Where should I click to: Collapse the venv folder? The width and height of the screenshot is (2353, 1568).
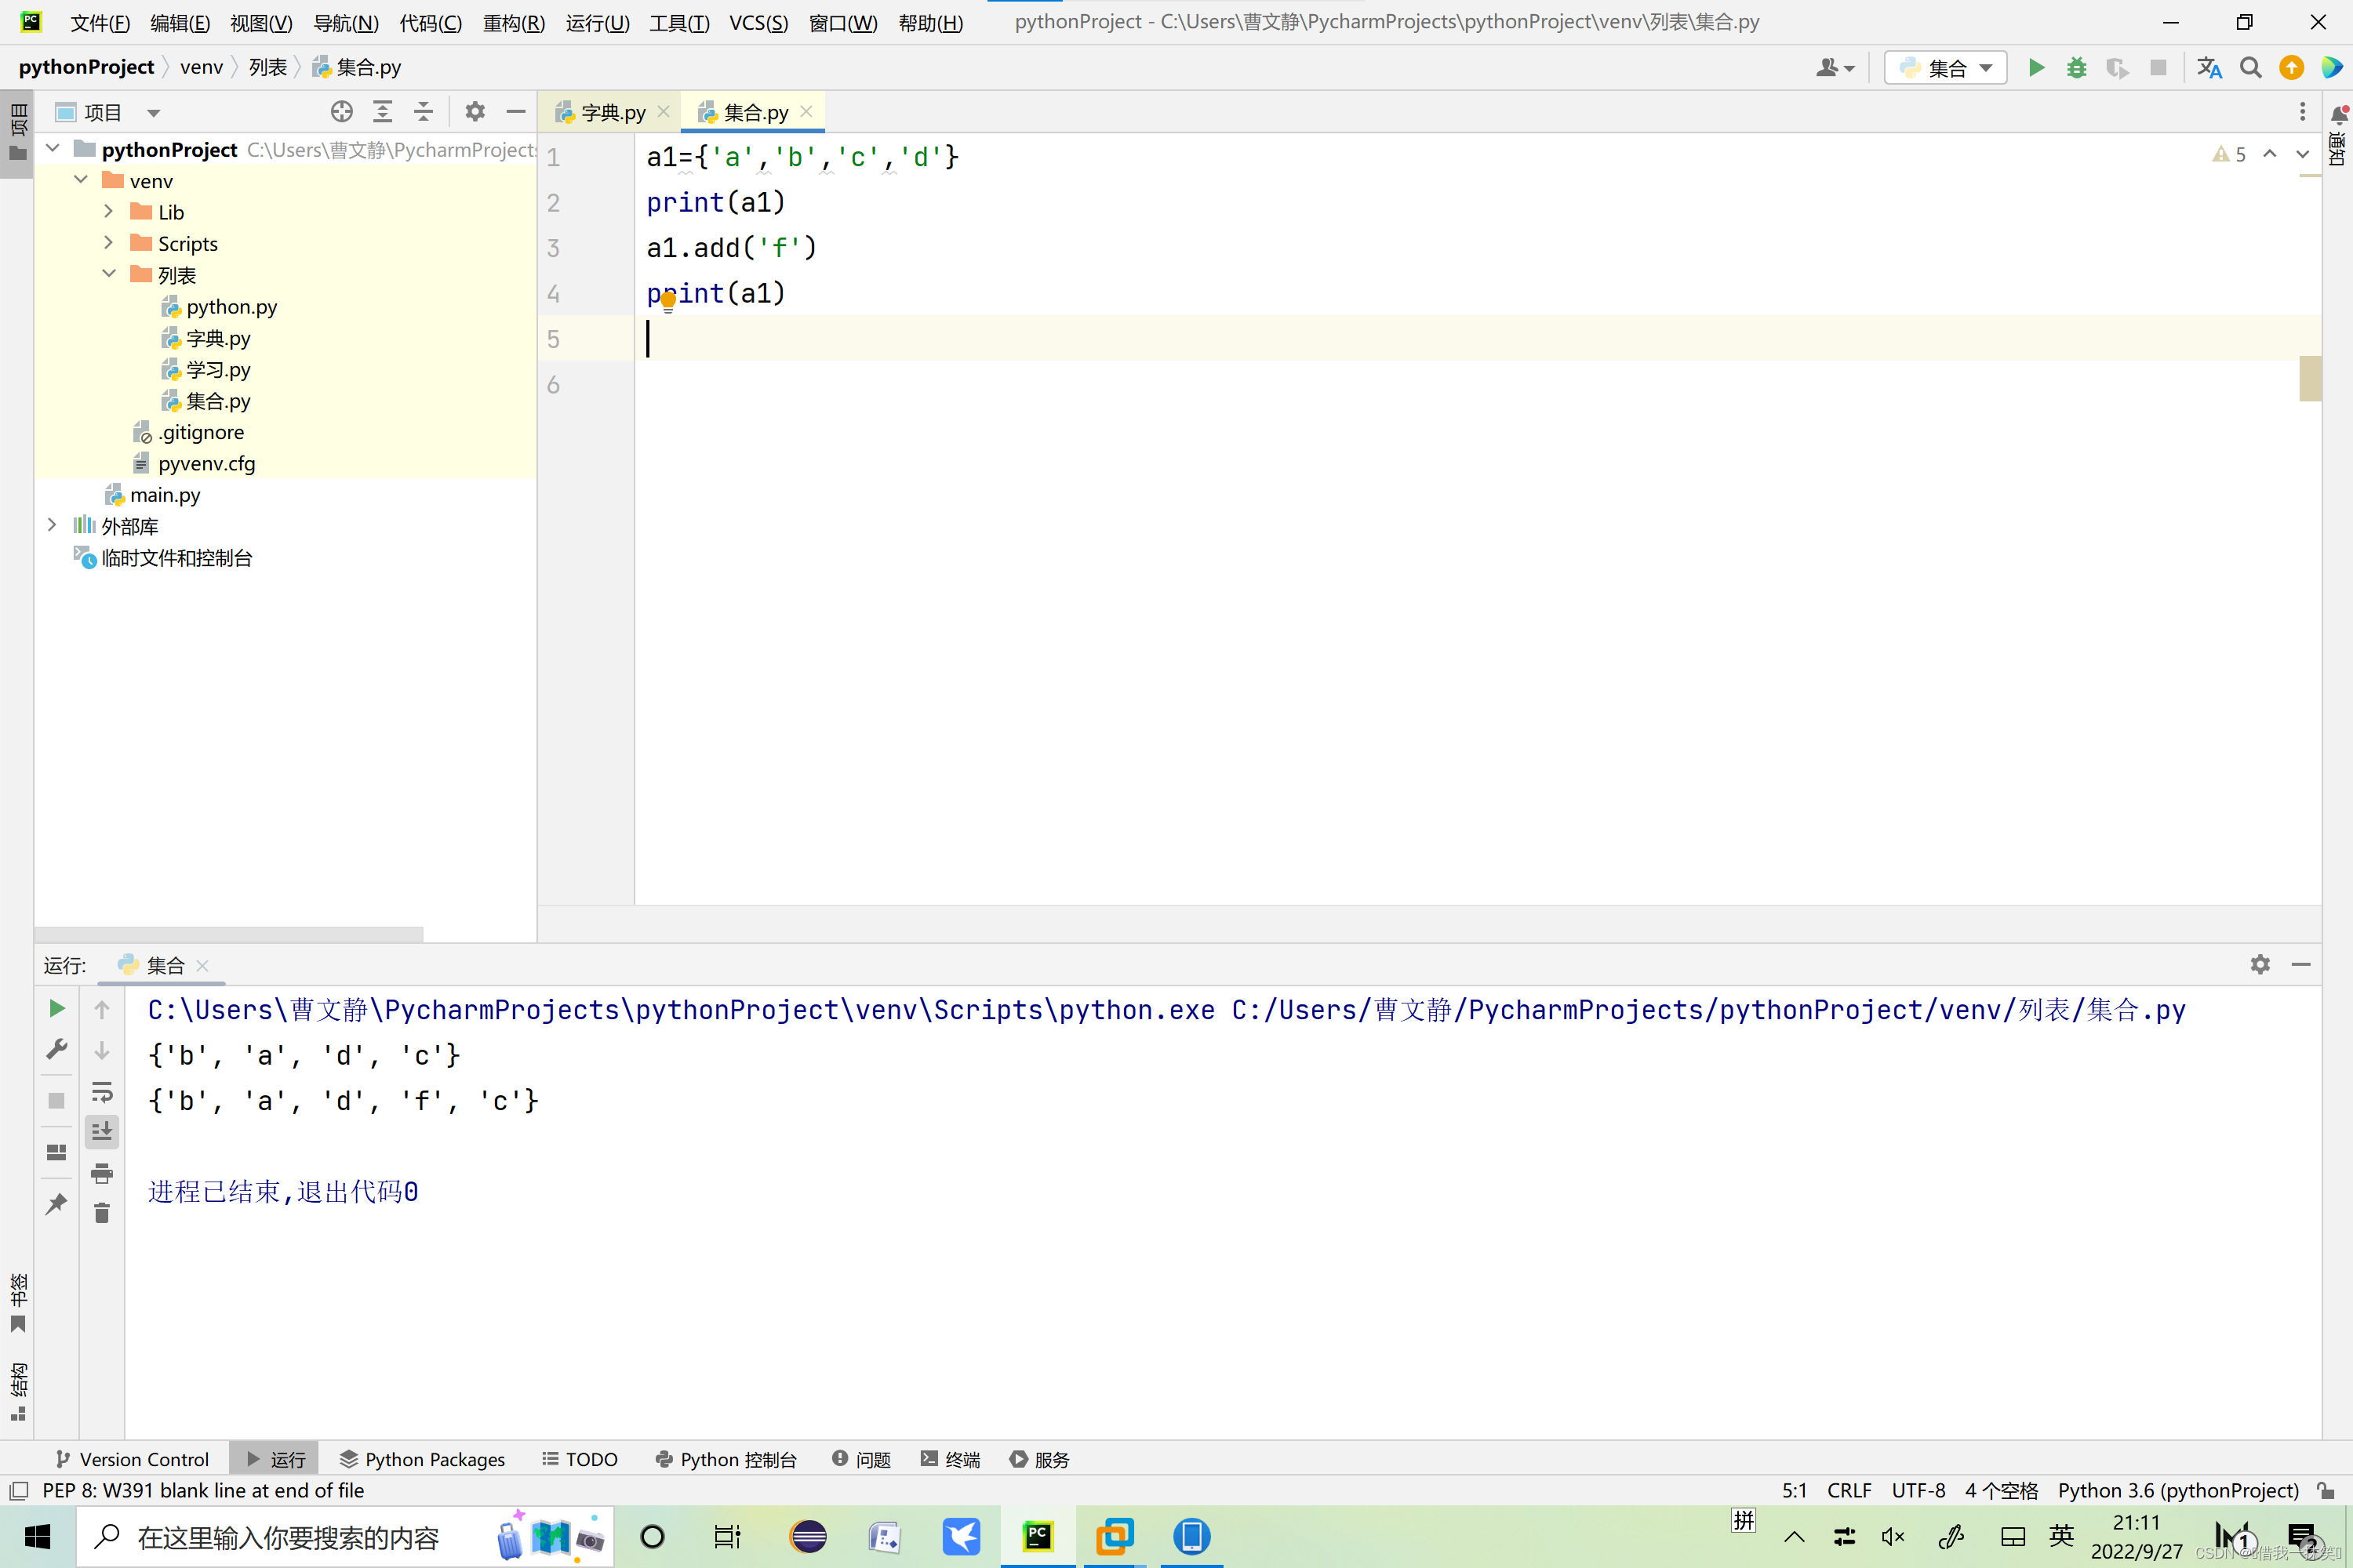click(82, 180)
